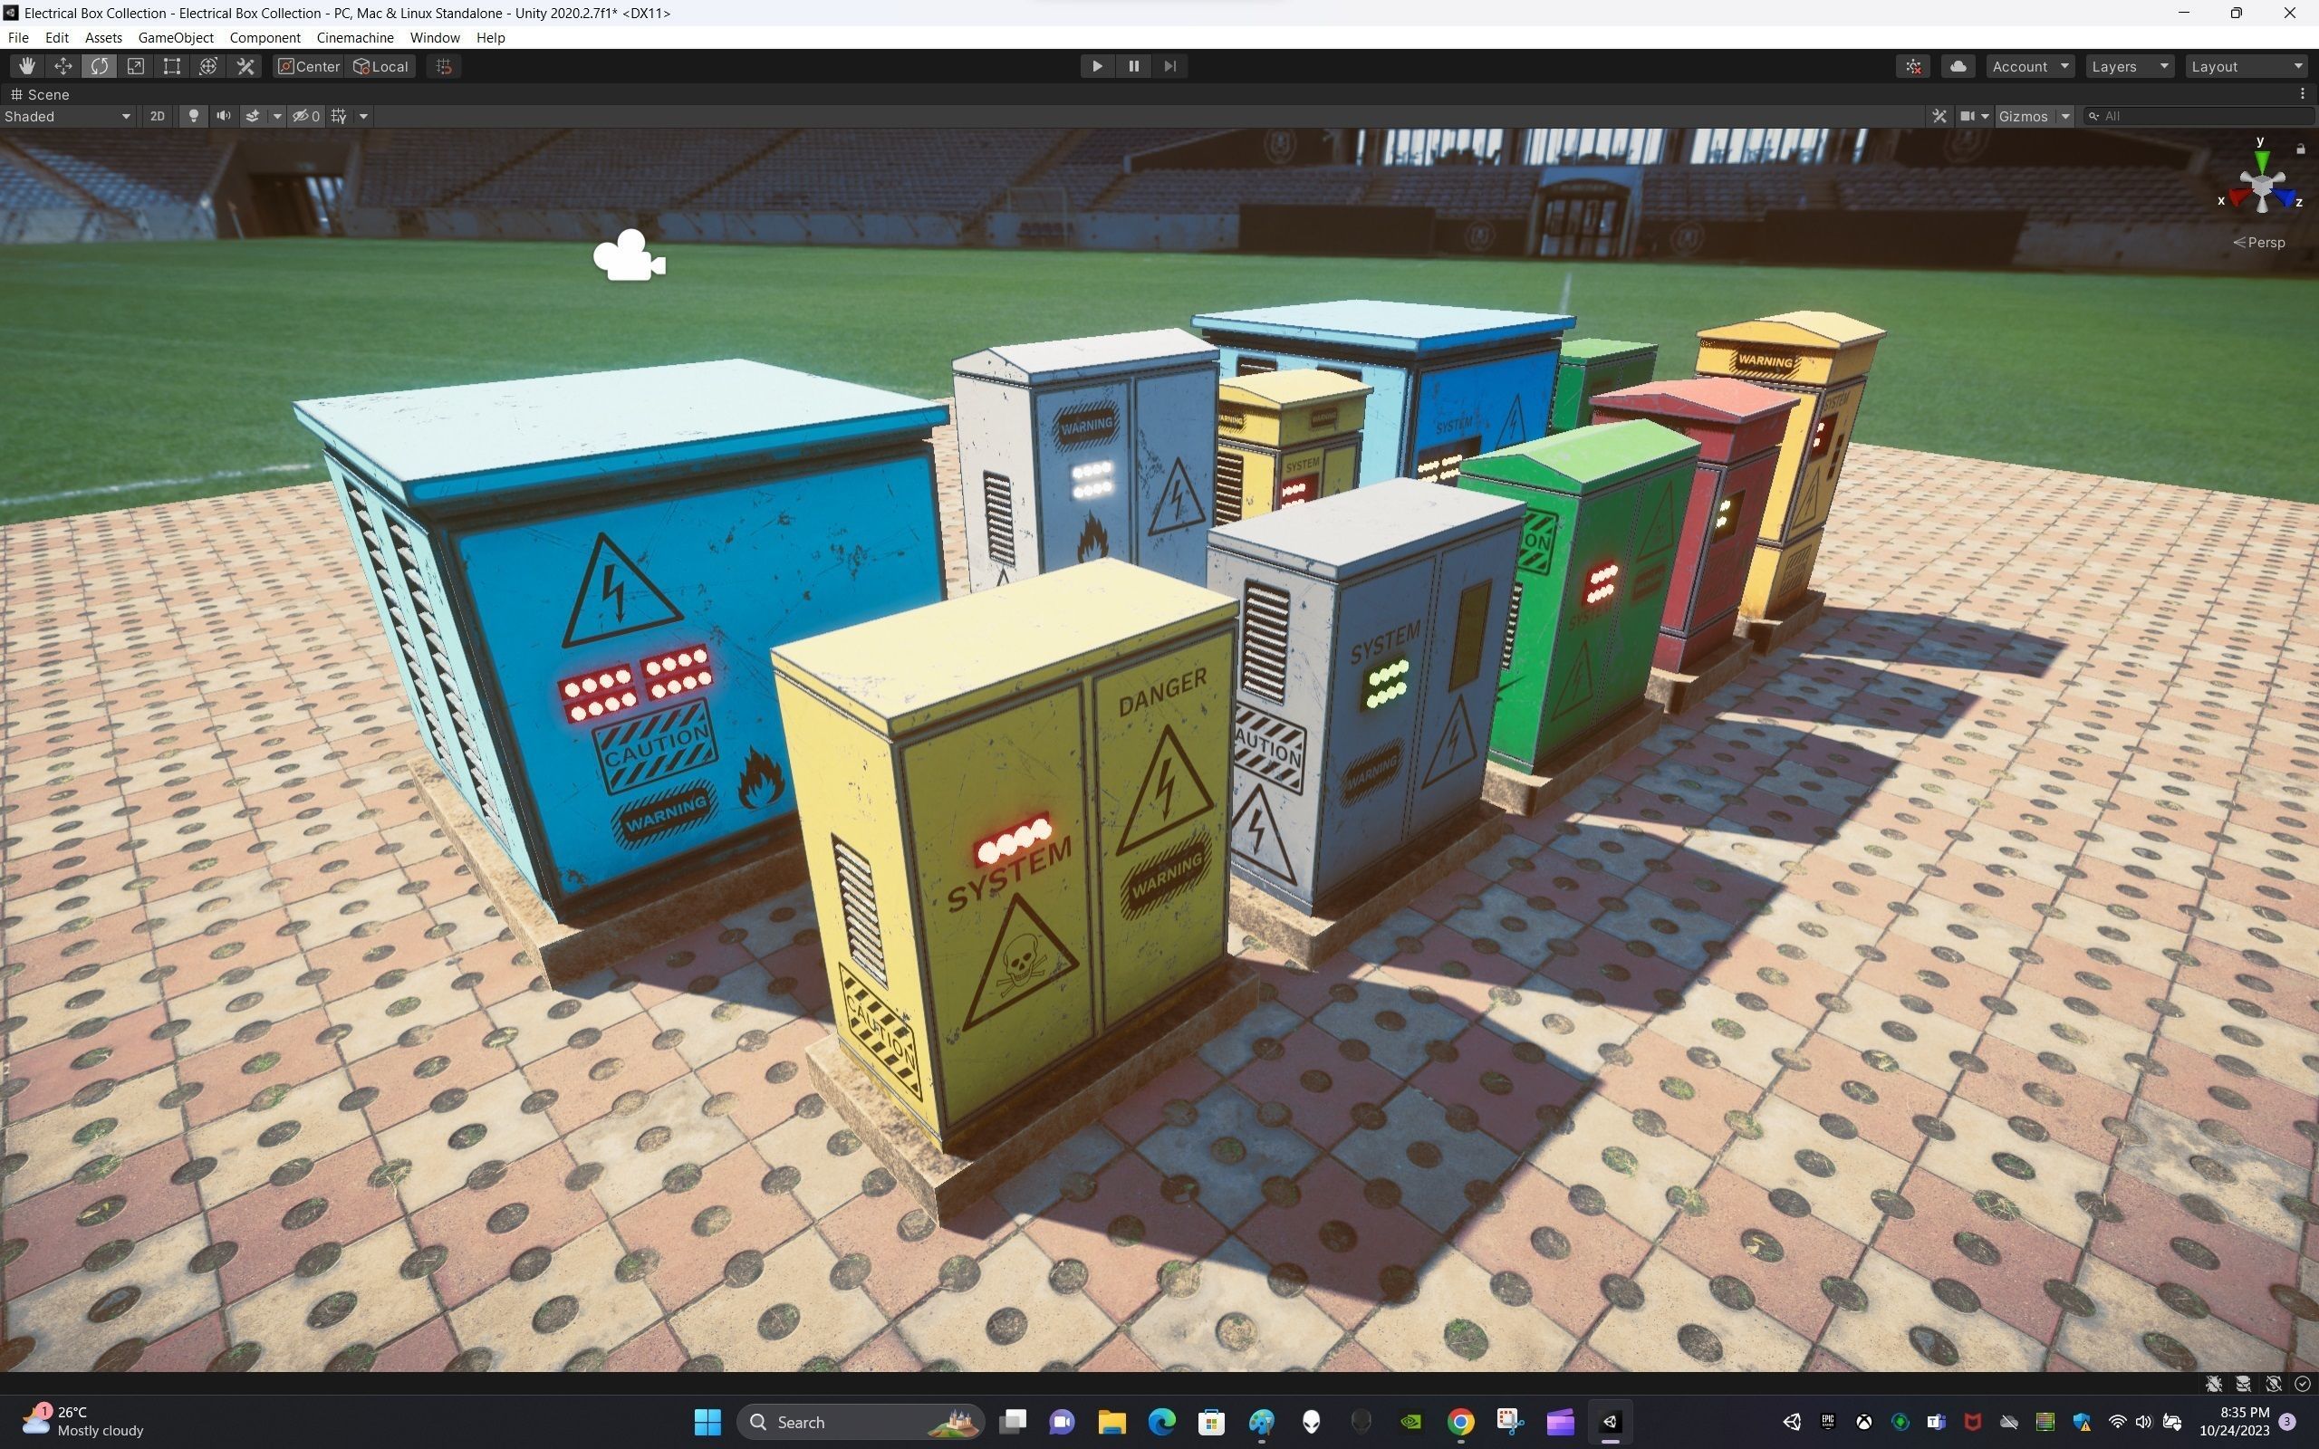
Task: Switch pivot mode by clicking Local
Action: (x=380, y=66)
